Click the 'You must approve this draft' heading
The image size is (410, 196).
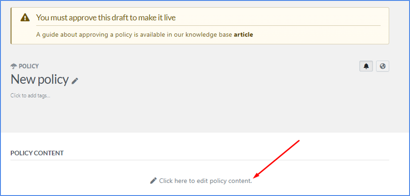[106, 17]
